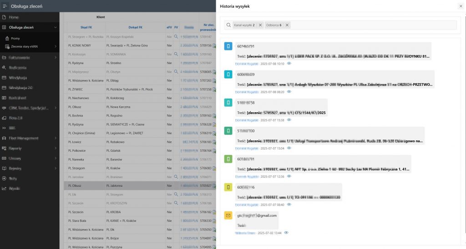Click the search magnifier icon in filter bar
This screenshot has height=249, width=466.
(x=228, y=25)
